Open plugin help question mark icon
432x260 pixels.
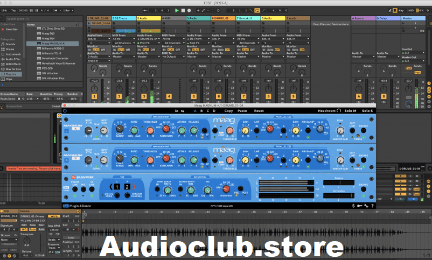coord(372,206)
